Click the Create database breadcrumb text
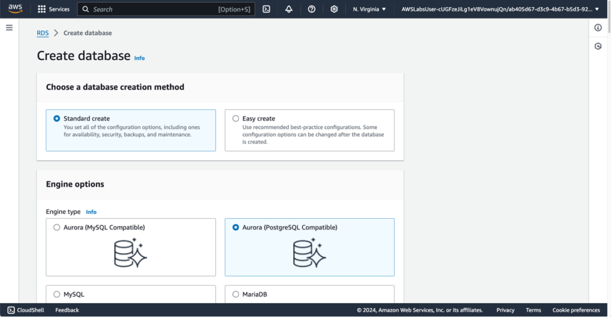This screenshot has width=613, height=318. coord(87,33)
